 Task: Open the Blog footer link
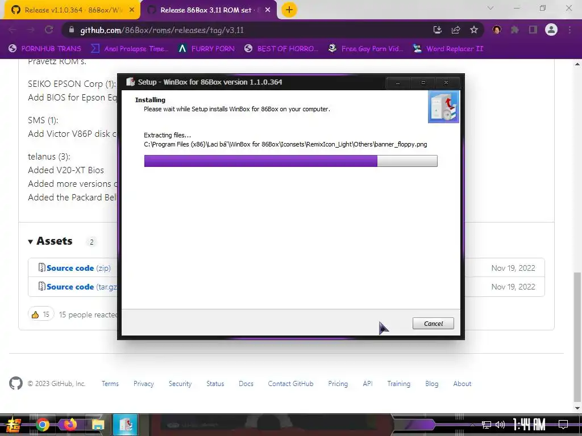tap(432, 384)
